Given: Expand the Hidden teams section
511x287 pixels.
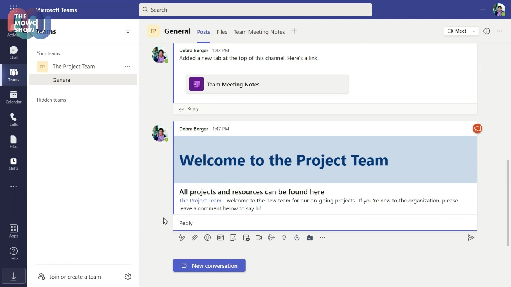Looking at the screenshot, I should [51, 100].
